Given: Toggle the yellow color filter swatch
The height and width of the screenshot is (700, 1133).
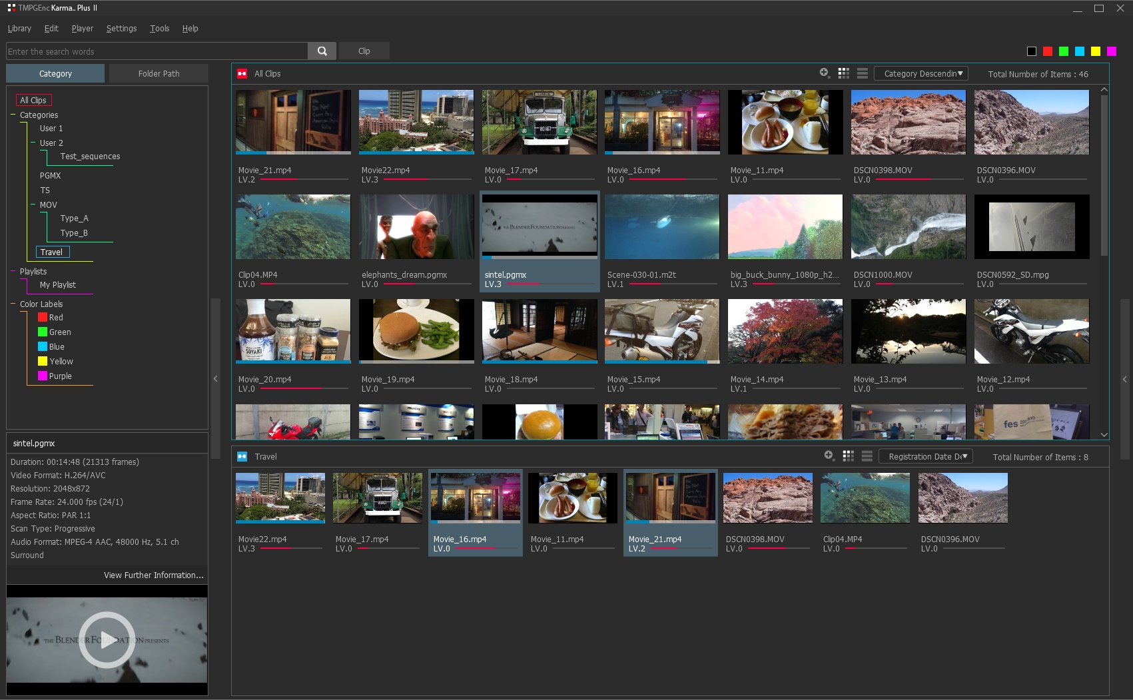Looking at the screenshot, I should pyautogui.click(x=1096, y=51).
